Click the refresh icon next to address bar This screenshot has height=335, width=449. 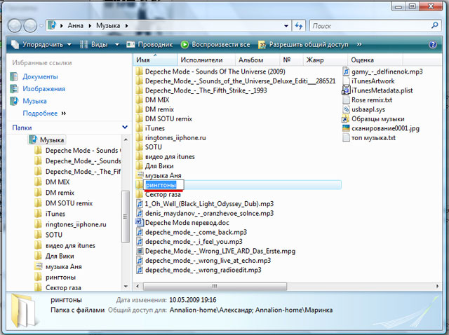click(299, 26)
